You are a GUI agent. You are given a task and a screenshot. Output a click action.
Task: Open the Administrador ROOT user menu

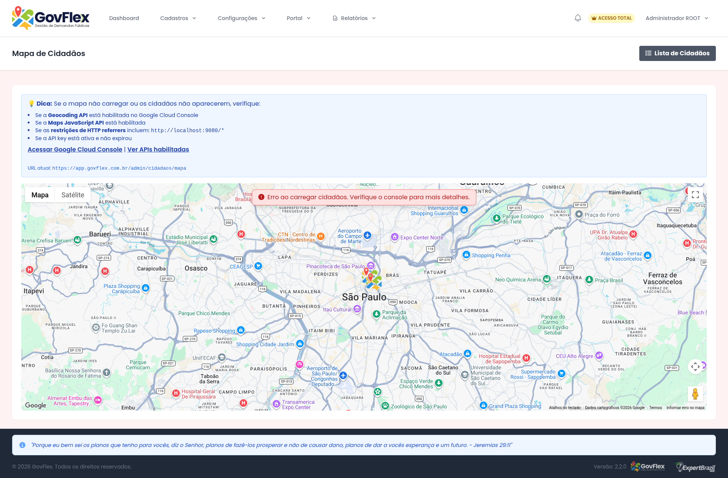pos(677,18)
